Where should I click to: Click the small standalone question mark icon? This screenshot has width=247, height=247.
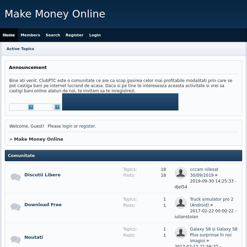click(x=57, y=107)
